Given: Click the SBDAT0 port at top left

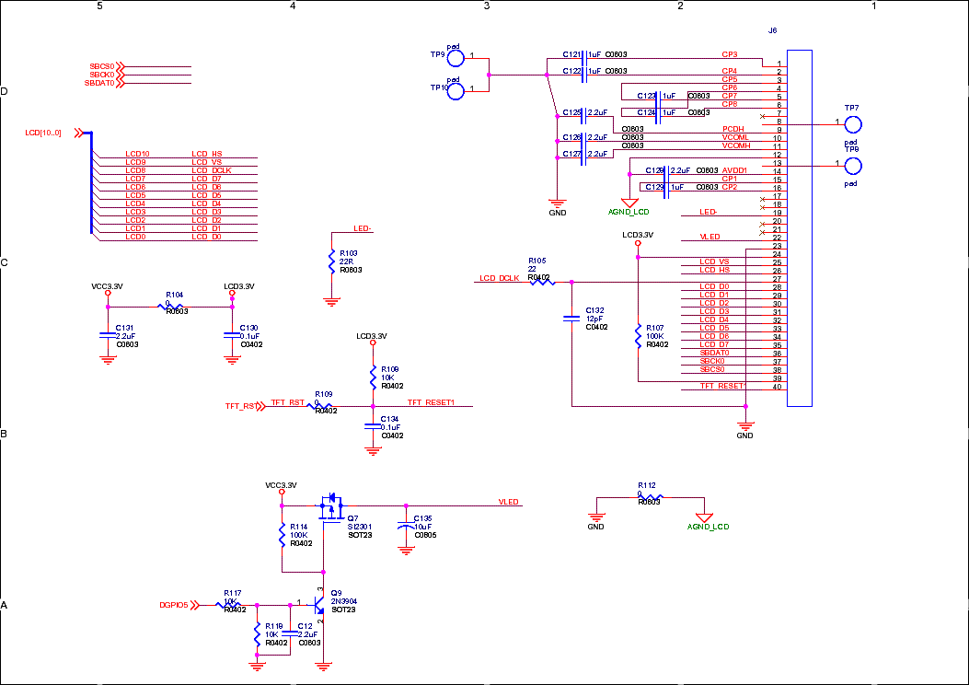Looking at the screenshot, I should [x=101, y=83].
